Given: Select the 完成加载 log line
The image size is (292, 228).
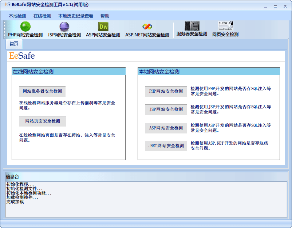Looking at the screenshot, I should 15,202.
